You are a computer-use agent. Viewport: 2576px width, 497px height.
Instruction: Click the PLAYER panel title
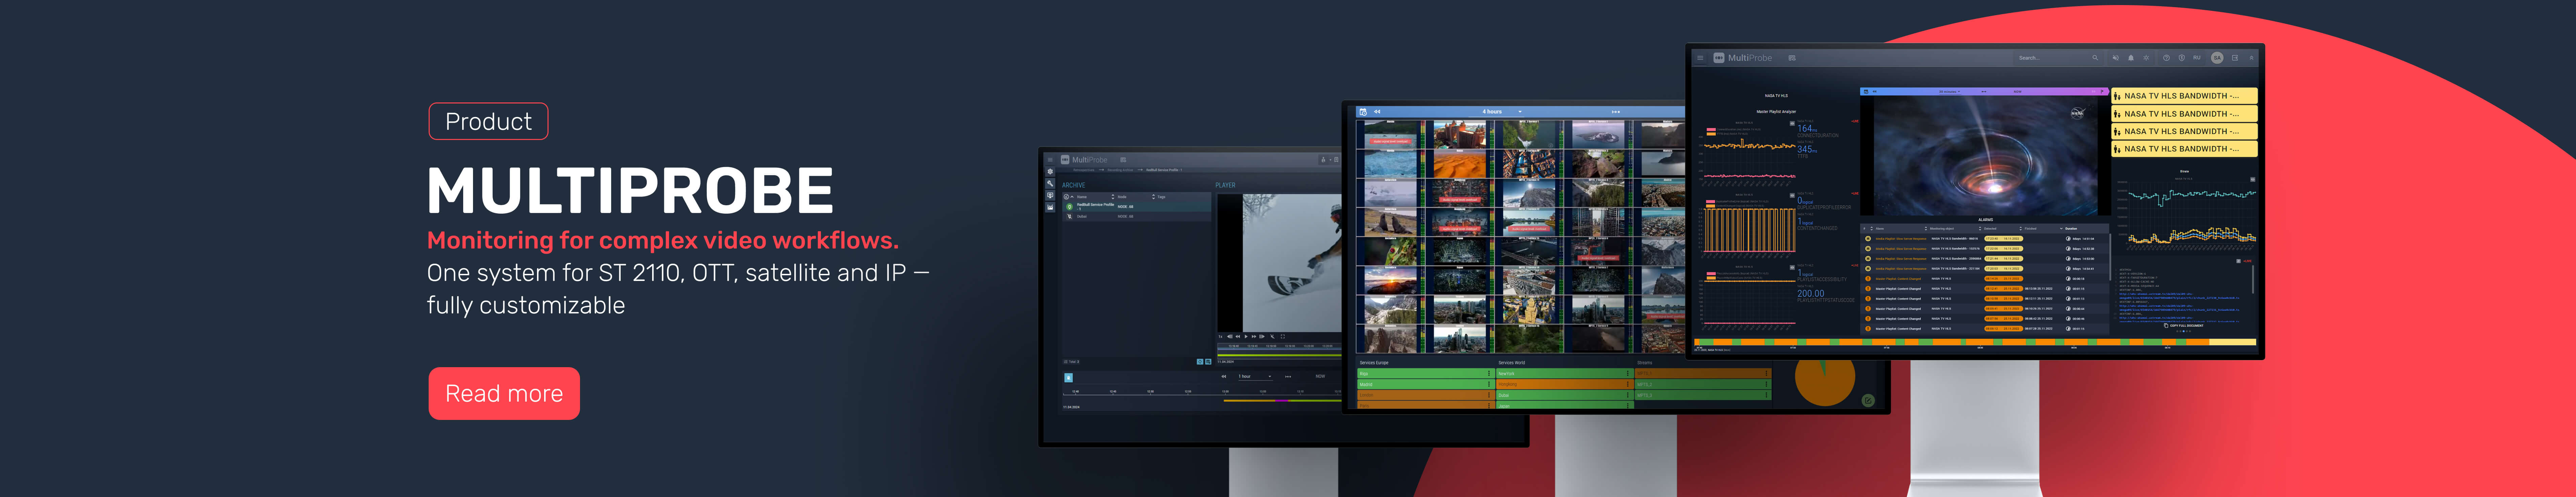coord(1225,186)
